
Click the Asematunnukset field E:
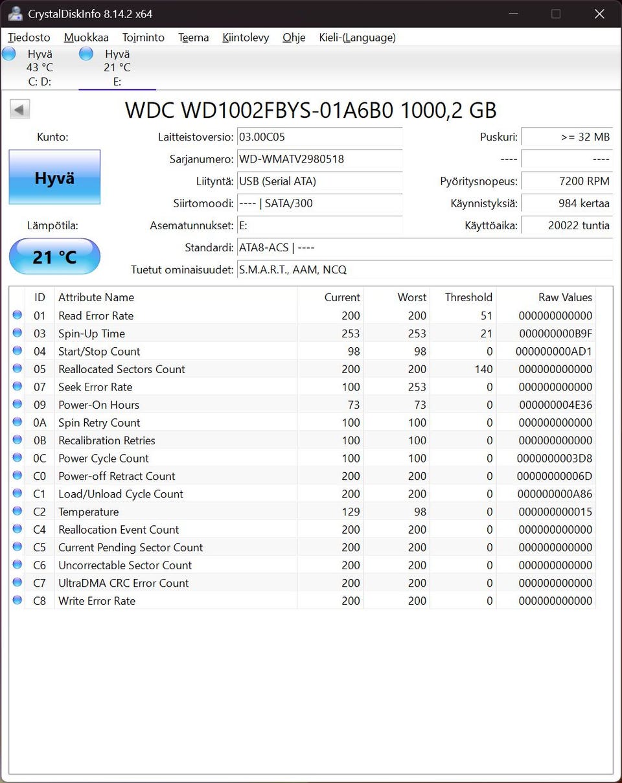(x=320, y=225)
